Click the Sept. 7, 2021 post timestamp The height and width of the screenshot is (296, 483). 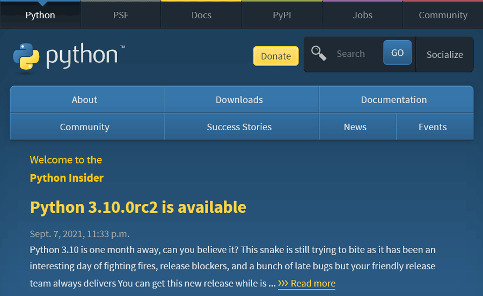pos(79,234)
